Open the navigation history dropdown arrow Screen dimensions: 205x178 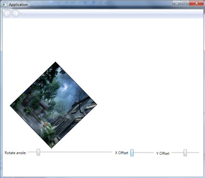[22, 14]
